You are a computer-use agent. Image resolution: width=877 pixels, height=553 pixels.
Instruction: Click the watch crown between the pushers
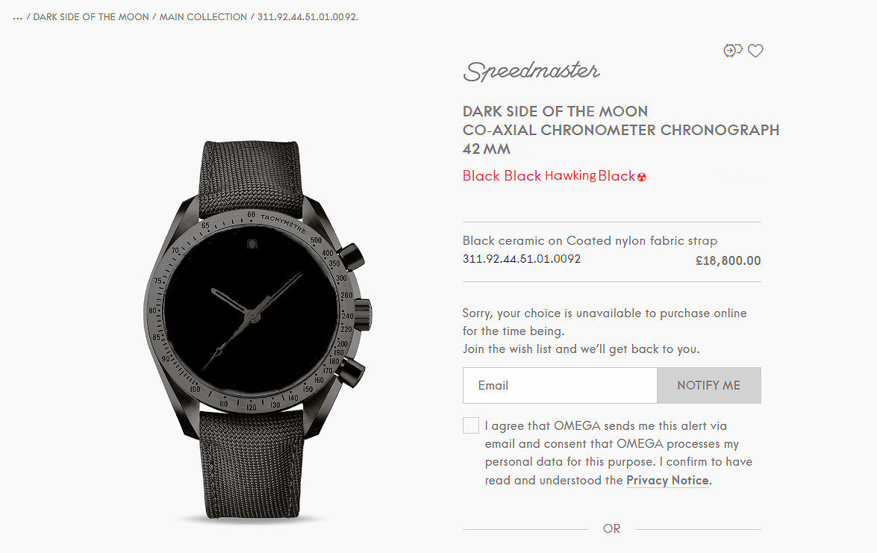pos(363,315)
